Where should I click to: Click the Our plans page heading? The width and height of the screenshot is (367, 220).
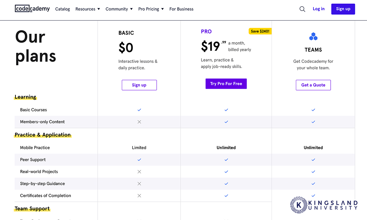coord(36,47)
